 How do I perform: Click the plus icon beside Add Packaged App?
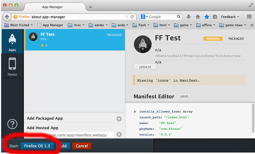pyautogui.click(x=119, y=119)
